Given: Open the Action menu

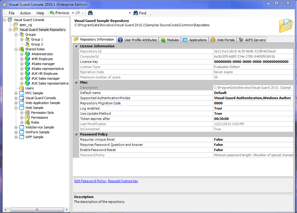Looking at the screenshot, I should pos(25,13).
